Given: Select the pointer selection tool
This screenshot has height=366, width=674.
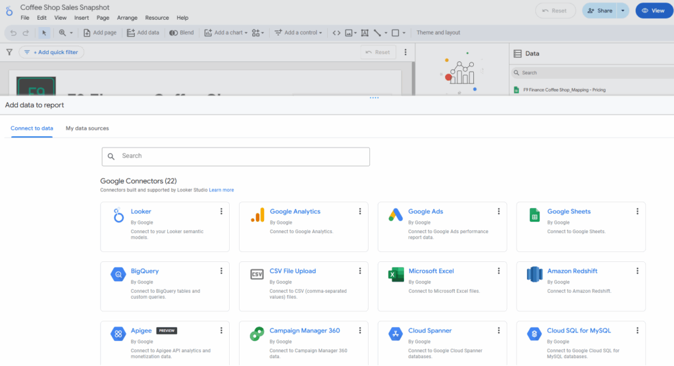Looking at the screenshot, I should point(44,33).
